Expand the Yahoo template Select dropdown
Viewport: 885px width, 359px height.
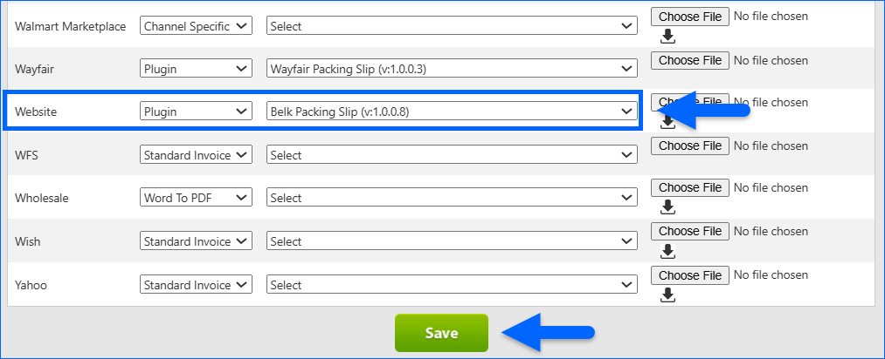coord(452,285)
